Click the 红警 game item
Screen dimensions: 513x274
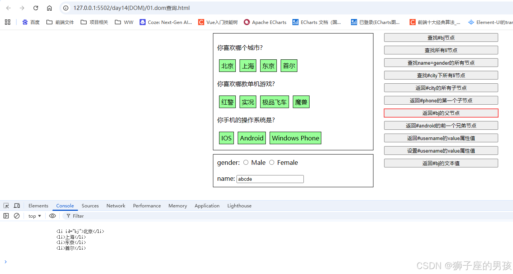[x=227, y=102]
